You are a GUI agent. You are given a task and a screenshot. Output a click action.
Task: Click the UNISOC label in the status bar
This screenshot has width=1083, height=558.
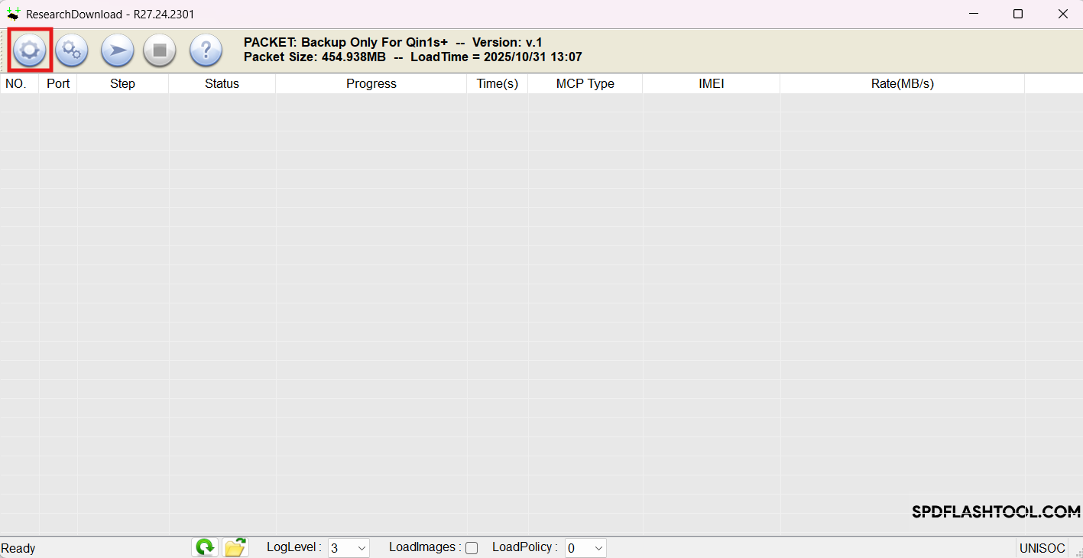(x=1042, y=548)
